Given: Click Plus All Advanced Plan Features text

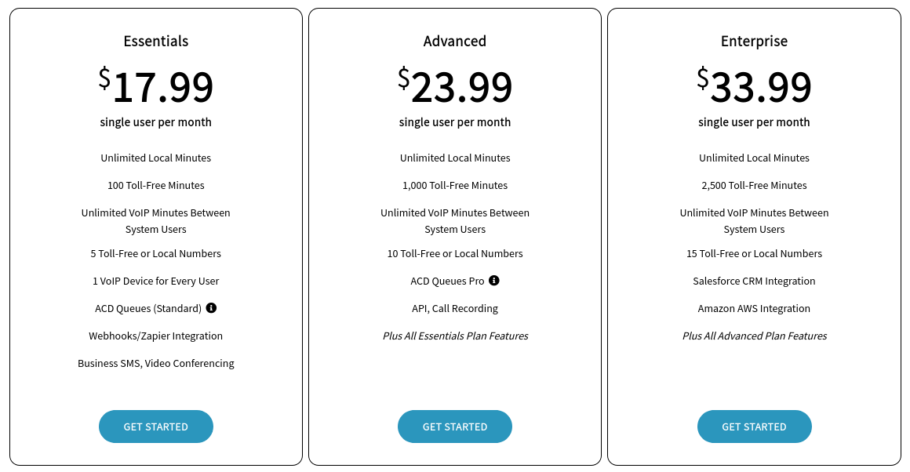Looking at the screenshot, I should 755,336.
